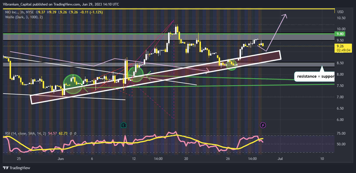
Task: Click the 8.00 price axis label
Action: [341, 74]
